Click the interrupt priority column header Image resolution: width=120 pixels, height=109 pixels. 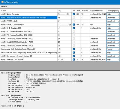pos(113,11)
